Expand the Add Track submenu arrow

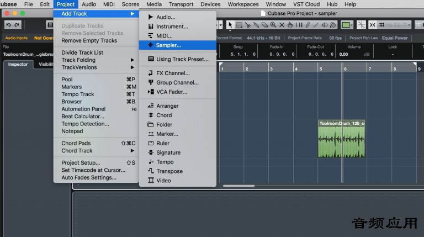(132, 13)
